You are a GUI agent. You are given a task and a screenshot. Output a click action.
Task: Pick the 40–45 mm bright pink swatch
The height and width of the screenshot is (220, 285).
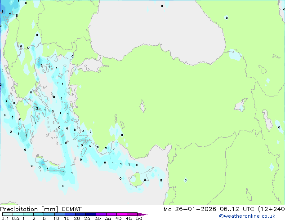click(x=122, y=214)
